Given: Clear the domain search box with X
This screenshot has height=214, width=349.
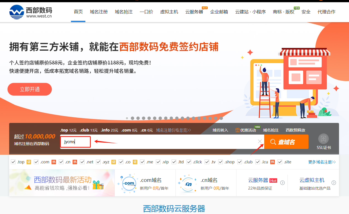Looking at the screenshot, I should click(260, 141).
